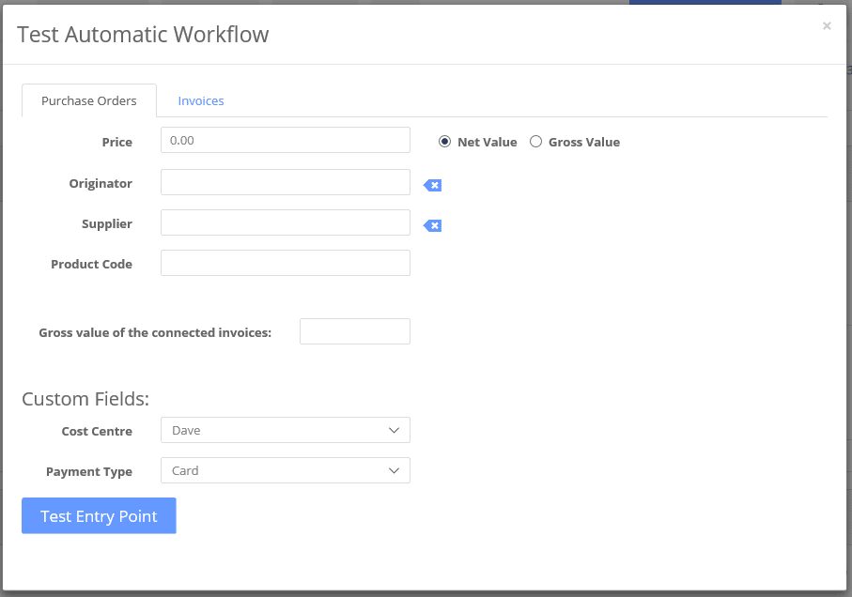Viewport: 852px width, 597px height.
Task: Focus the Product Code text field
Action: pos(286,263)
